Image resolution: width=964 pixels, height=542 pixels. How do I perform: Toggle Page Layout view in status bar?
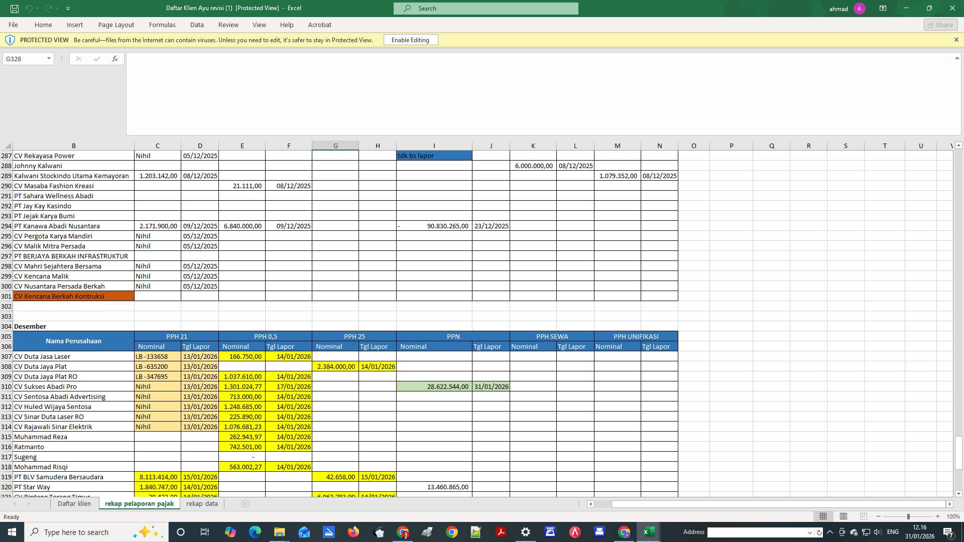point(843,516)
